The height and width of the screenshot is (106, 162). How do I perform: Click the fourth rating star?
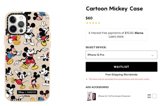[96, 23]
